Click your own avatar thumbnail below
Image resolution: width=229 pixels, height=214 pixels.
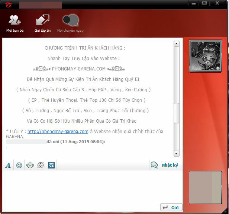click(205, 187)
